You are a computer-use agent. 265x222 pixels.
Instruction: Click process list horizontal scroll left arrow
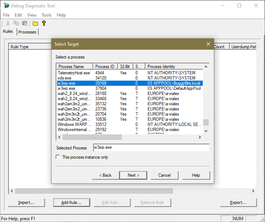[x=59, y=137]
